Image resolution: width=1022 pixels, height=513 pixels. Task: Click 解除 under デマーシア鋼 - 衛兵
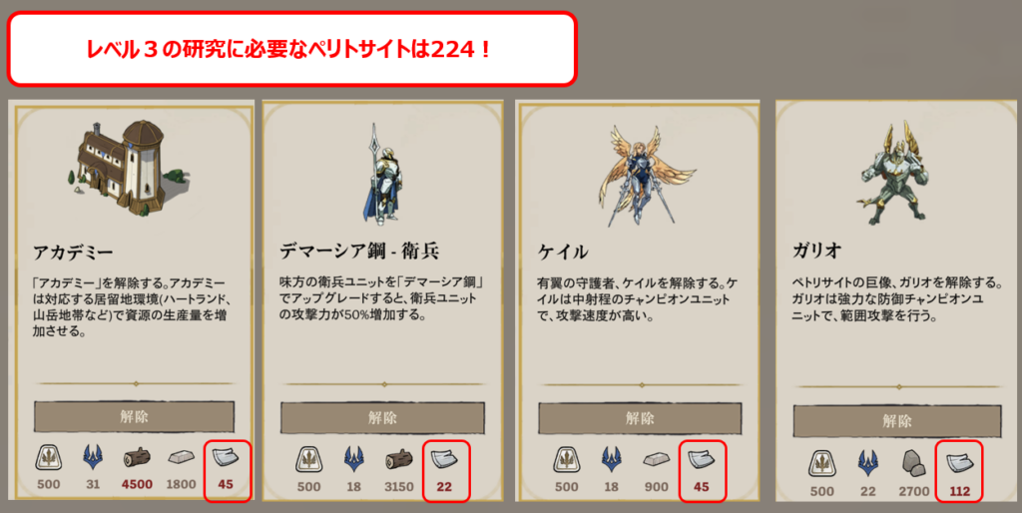(x=382, y=418)
